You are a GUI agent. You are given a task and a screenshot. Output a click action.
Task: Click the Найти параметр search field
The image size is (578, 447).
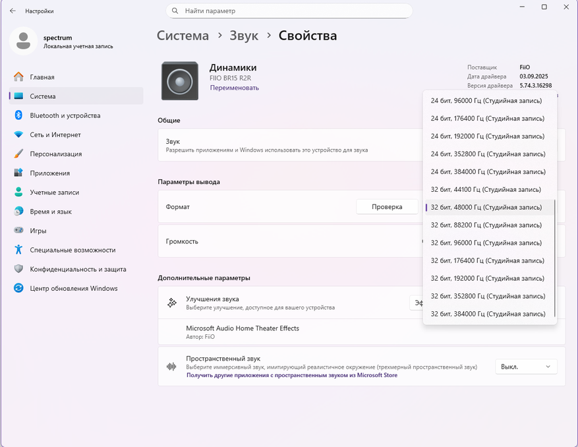(x=290, y=11)
